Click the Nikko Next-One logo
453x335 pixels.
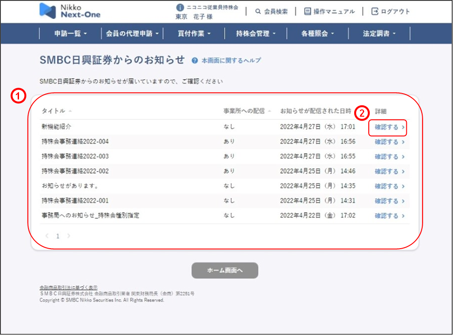pyautogui.click(x=70, y=11)
